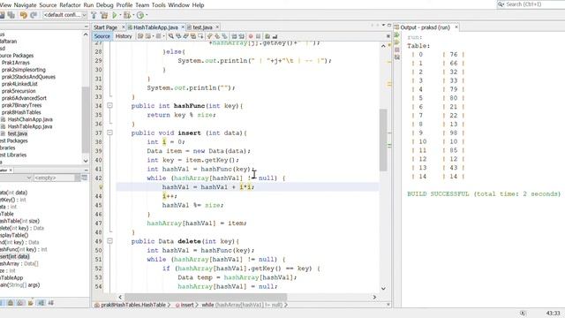Click the Stop icon in Output sidebar
Viewport: 565px width, 318px height.
[x=397, y=49]
